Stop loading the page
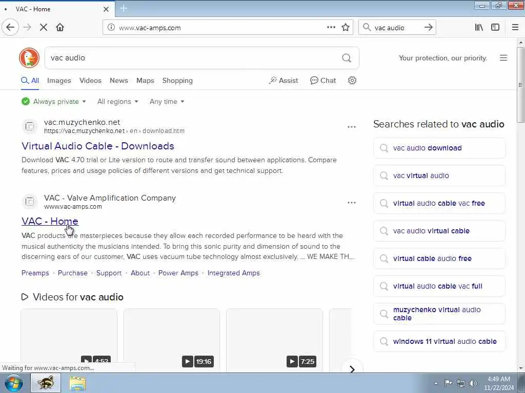Screen dimensions: 525x393 [43, 28]
